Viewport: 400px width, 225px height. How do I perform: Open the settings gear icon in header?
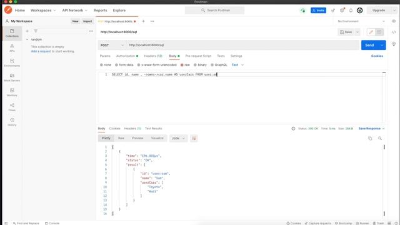point(342,11)
